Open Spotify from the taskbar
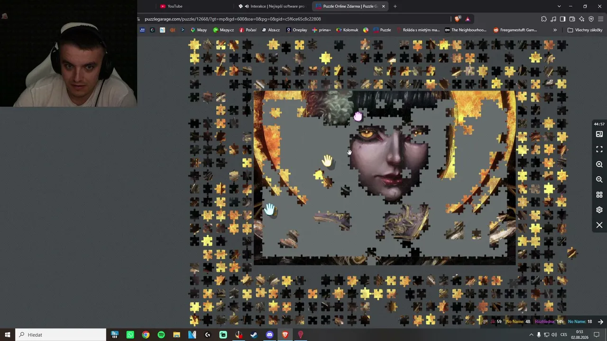Image resolution: width=607 pixels, height=341 pixels. tap(161, 335)
